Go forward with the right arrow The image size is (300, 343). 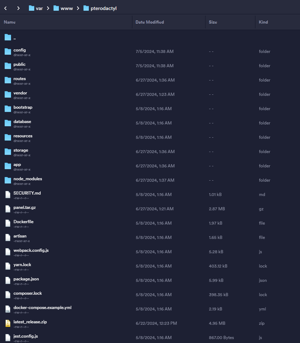pyautogui.click(x=18, y=8)
